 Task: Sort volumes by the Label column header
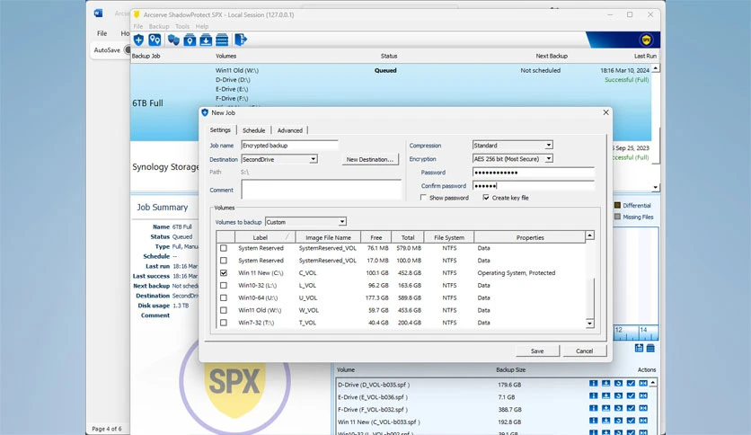(265, 237)
